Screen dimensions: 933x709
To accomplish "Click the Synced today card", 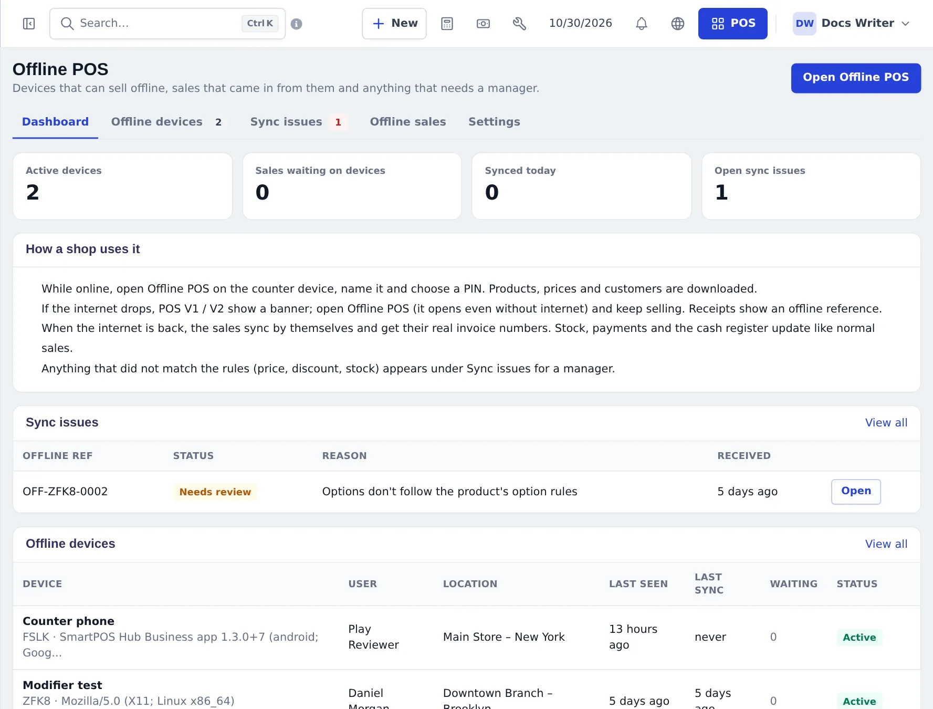I will coord(581,186).
